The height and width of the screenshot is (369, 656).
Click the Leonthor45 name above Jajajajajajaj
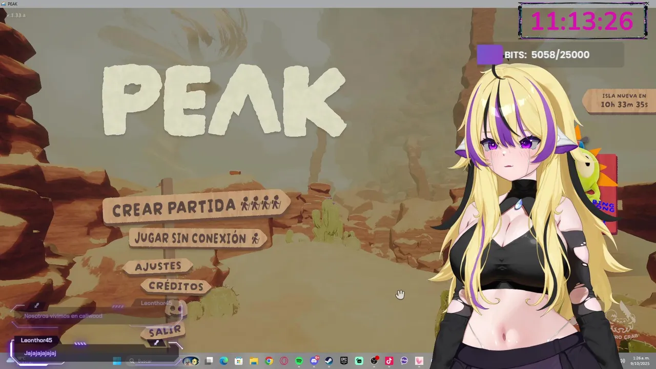(36, 340)
